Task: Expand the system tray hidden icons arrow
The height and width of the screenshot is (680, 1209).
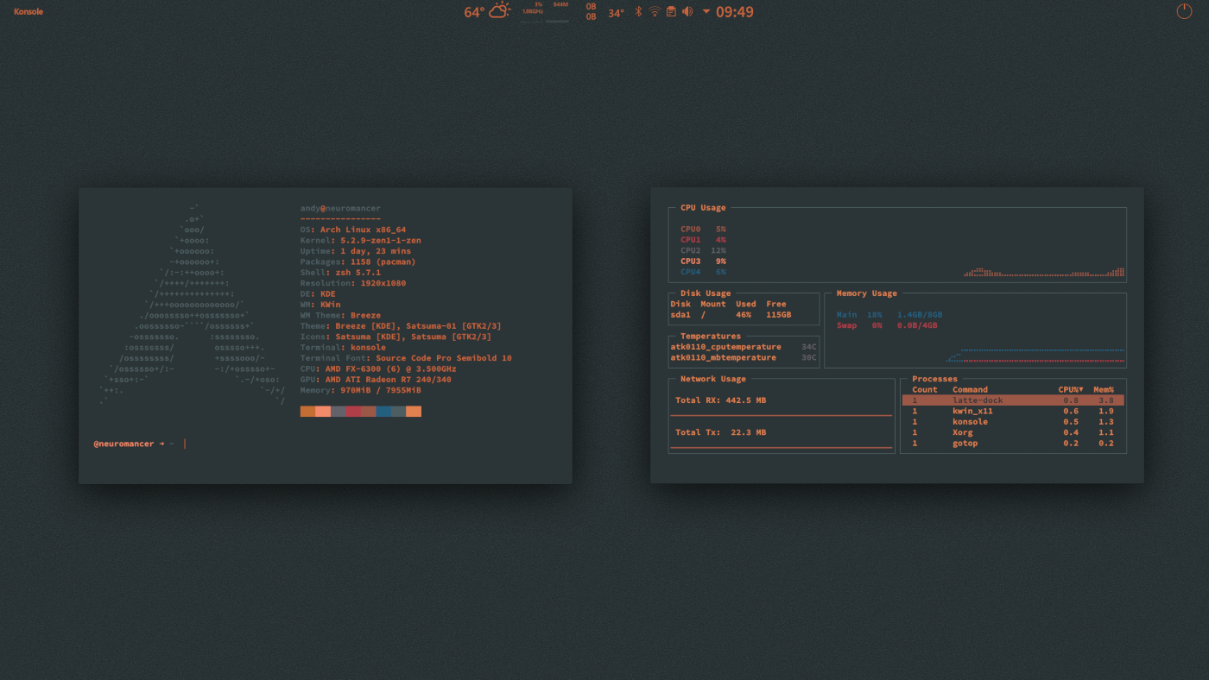Action: pyautogui.click(x=706, y=12)
